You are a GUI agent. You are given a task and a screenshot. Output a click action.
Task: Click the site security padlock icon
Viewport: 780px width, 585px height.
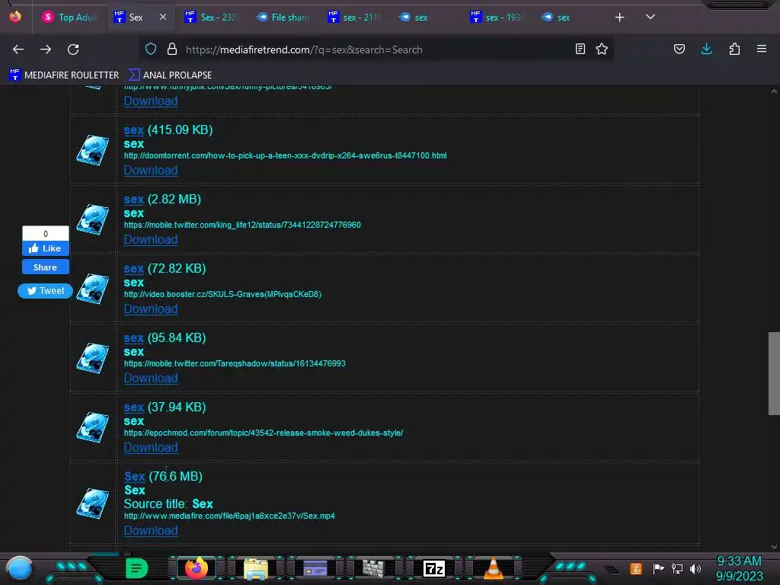coord(172,50)
